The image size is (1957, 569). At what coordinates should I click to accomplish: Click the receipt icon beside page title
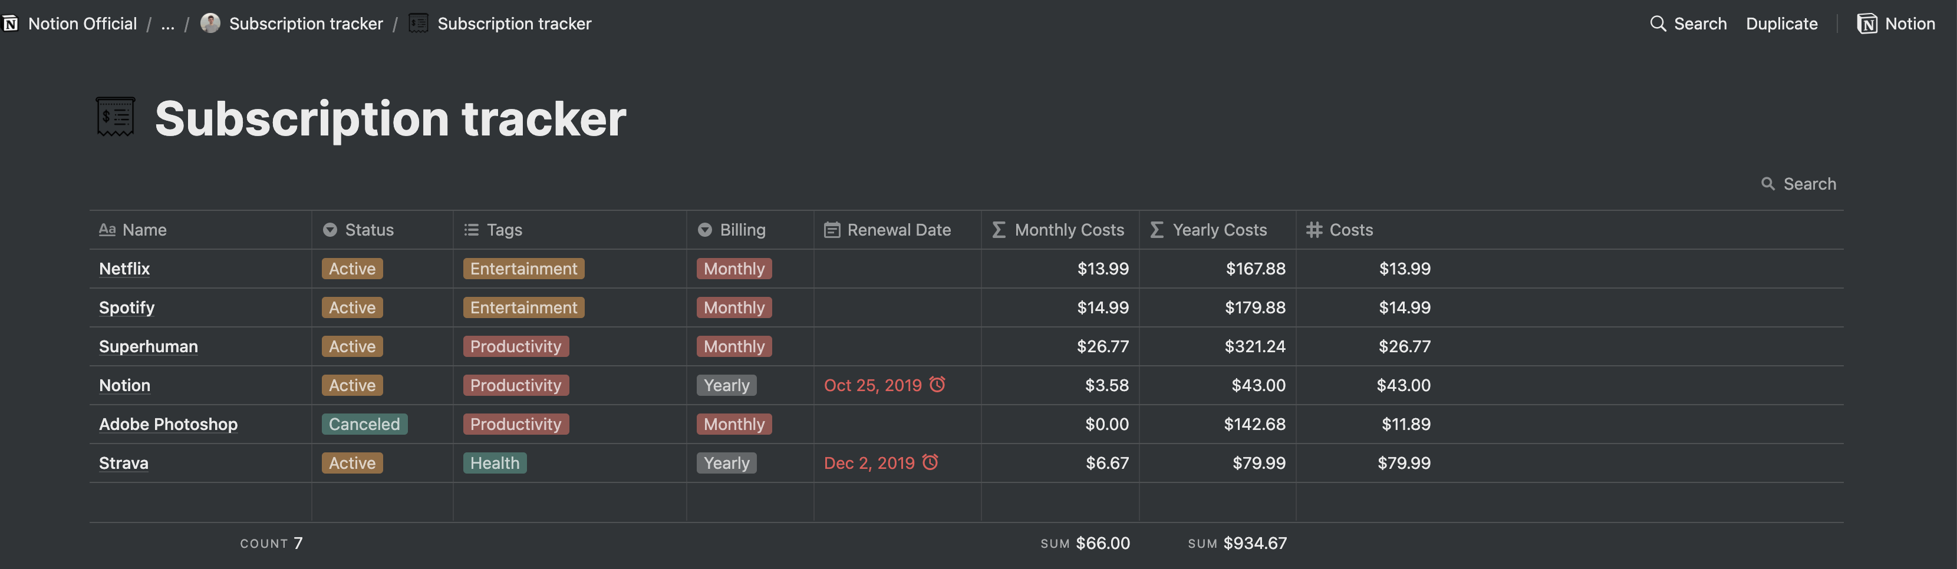tap(116, 118)
